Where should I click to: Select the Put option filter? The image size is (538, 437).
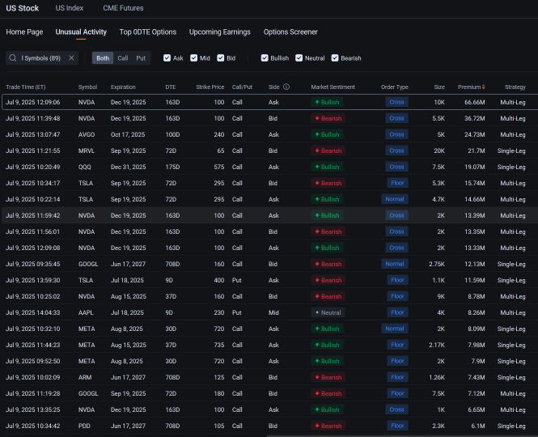coord(141,58)
